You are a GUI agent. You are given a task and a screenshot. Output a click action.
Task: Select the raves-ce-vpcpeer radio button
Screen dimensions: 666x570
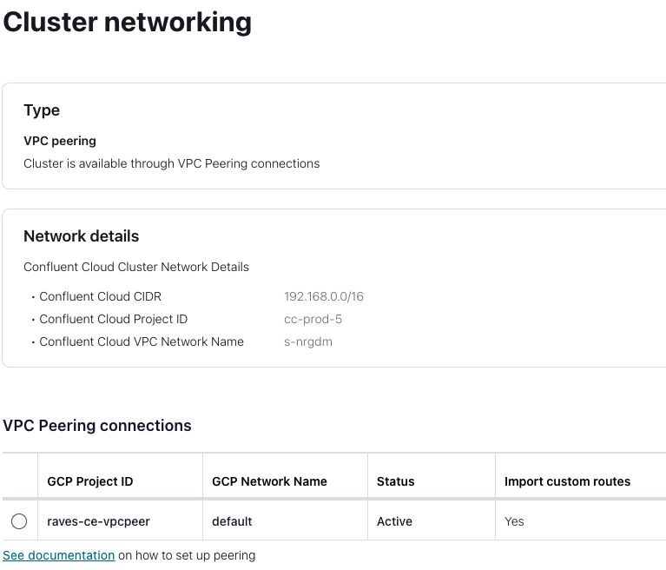pos(19,521)
